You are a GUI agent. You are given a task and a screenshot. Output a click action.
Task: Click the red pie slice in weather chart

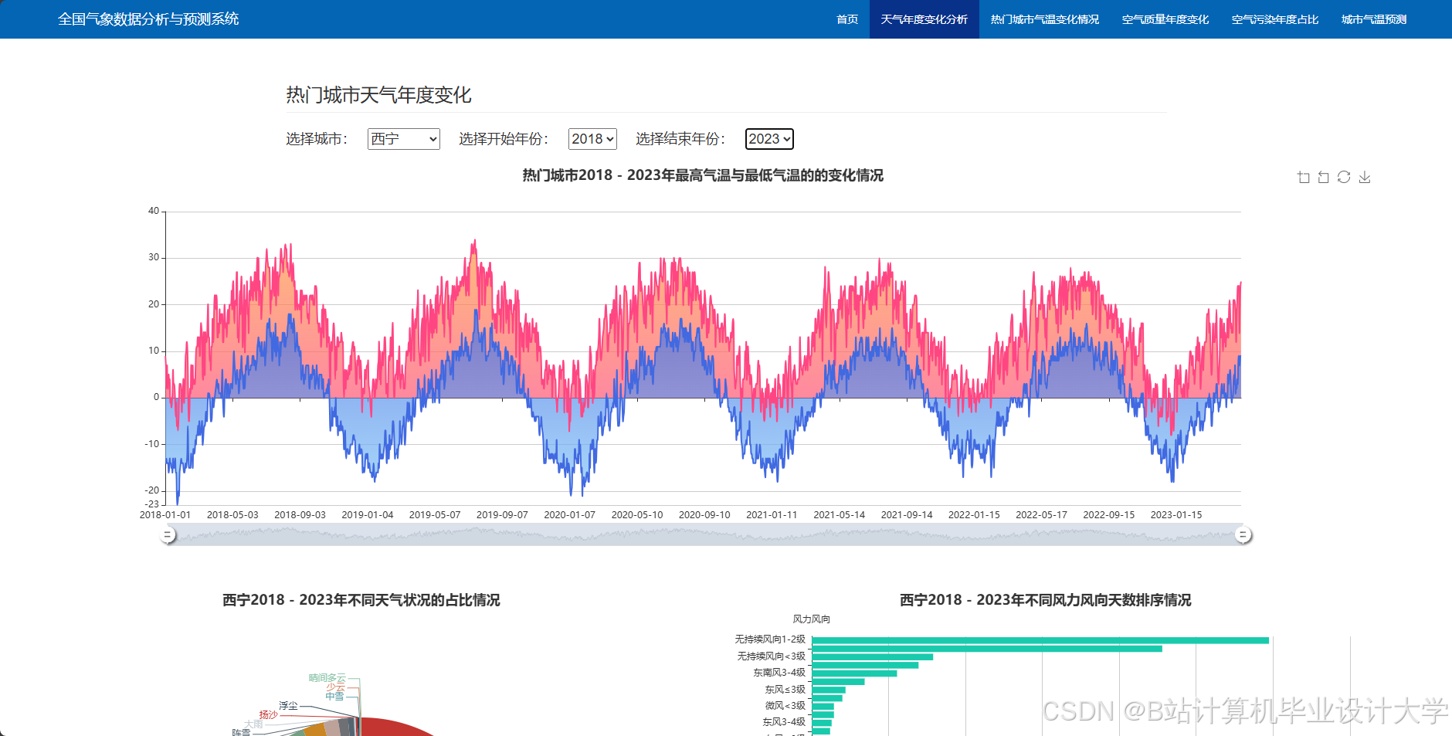pos(394,727)
